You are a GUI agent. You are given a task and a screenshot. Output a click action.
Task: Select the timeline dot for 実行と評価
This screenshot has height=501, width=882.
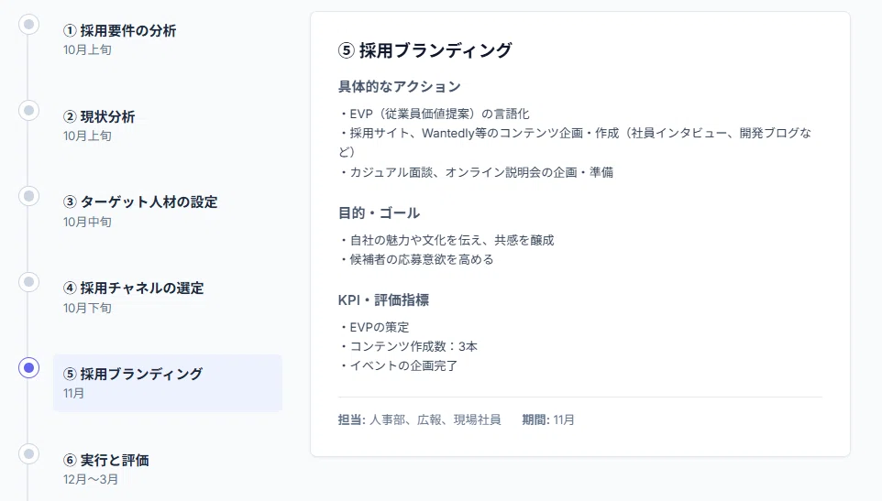tap(28, 453)
